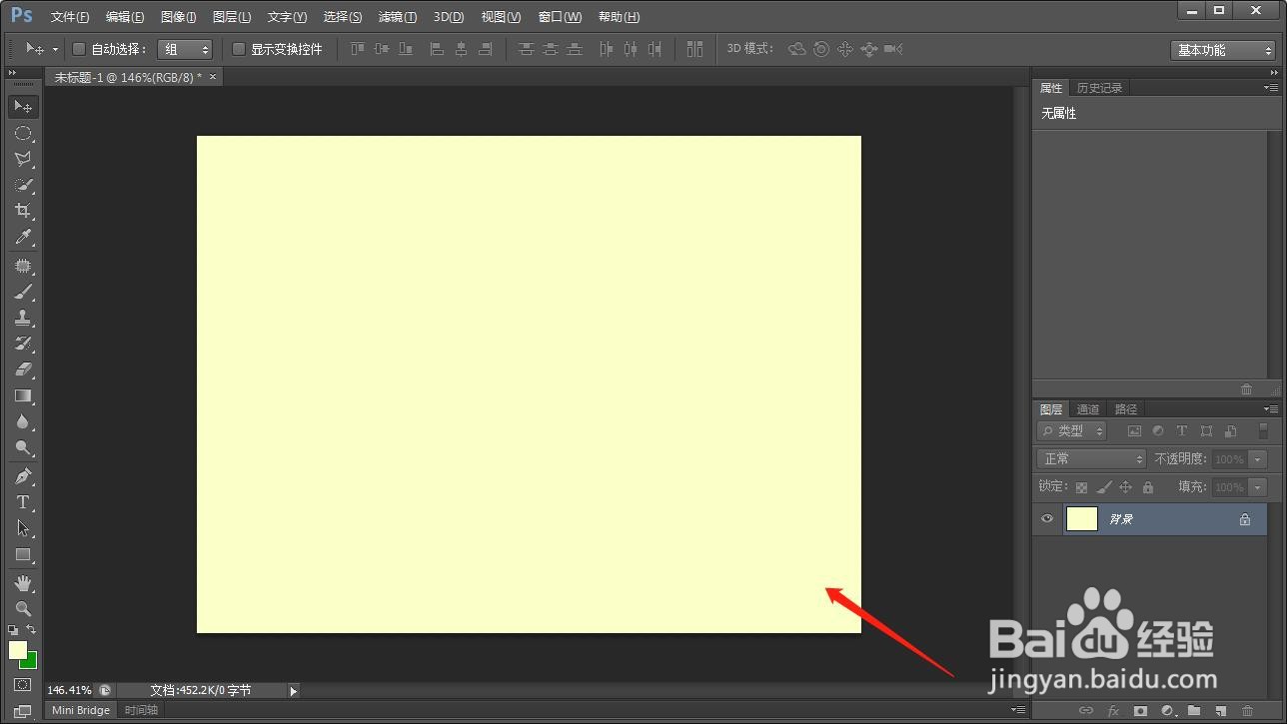Enable the 自动选择 checkbox

click(80, 49)
